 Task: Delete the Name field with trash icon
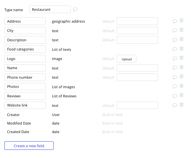click(181, 67)
